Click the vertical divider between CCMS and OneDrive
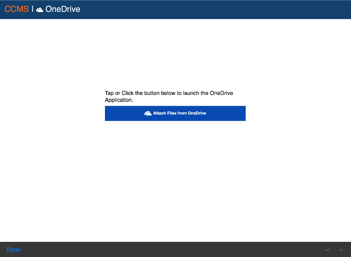The height and width of the screenshot is (257, 351). point(32,9)
